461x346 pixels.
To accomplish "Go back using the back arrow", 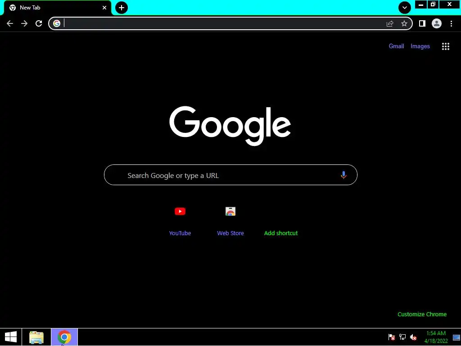I will point(10,23).
